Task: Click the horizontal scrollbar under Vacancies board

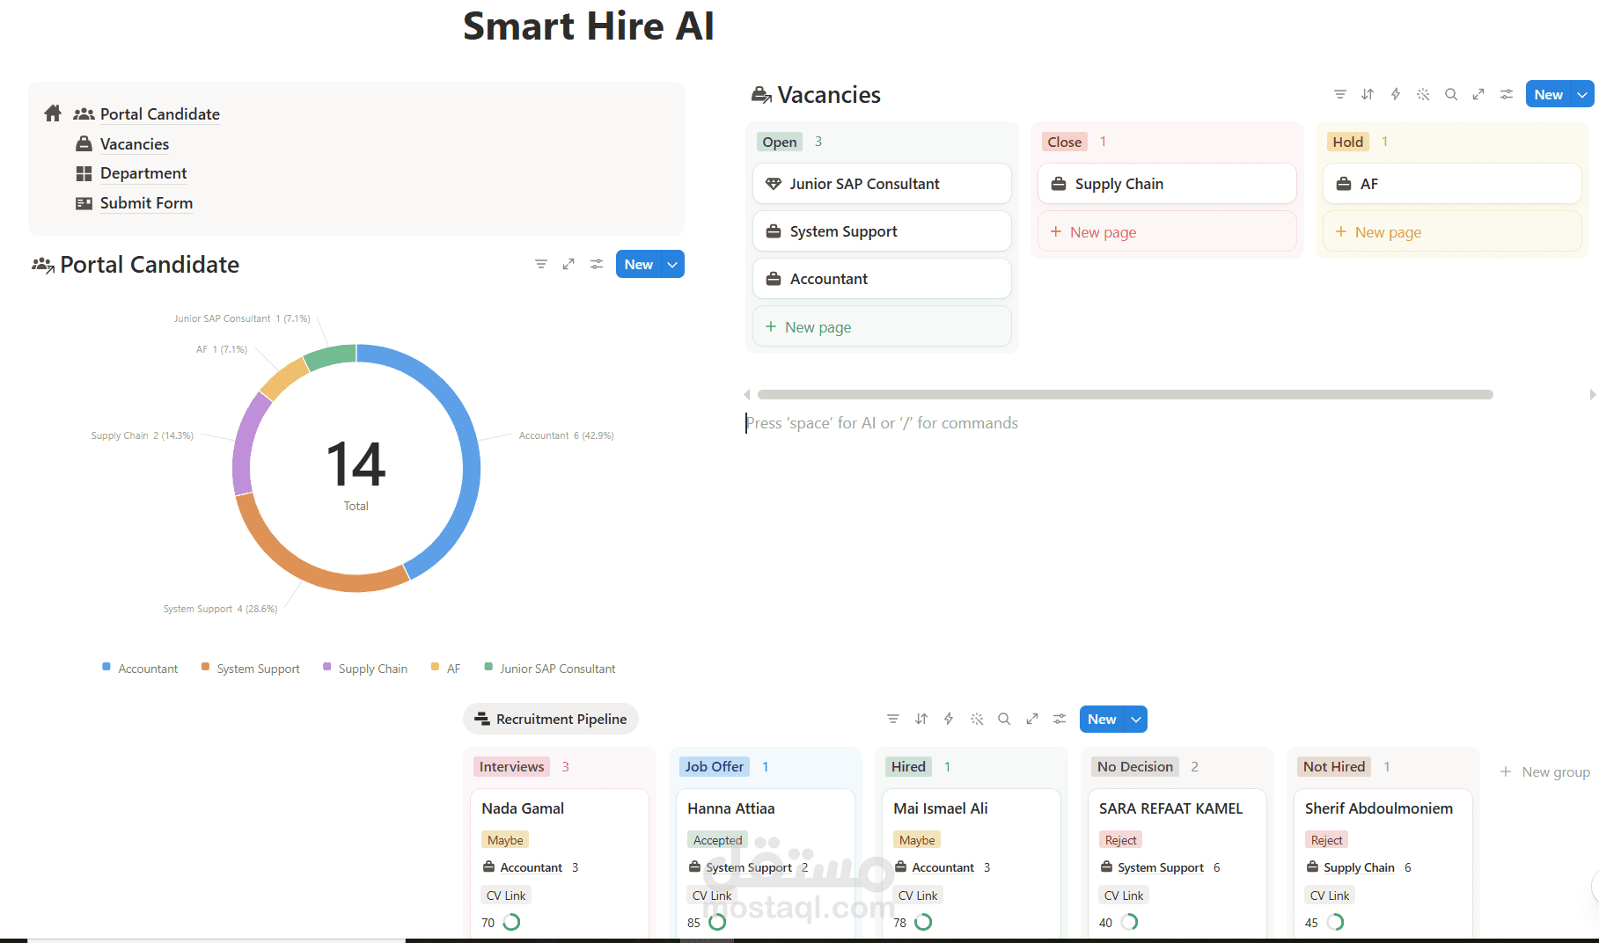Action: (x=1125, y=394)
